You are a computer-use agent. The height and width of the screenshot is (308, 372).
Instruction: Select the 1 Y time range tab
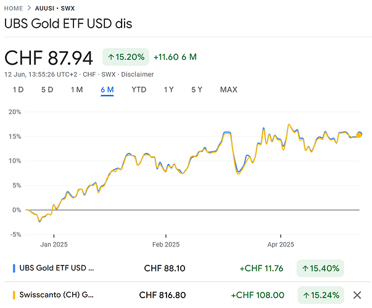tap(169, 90)
